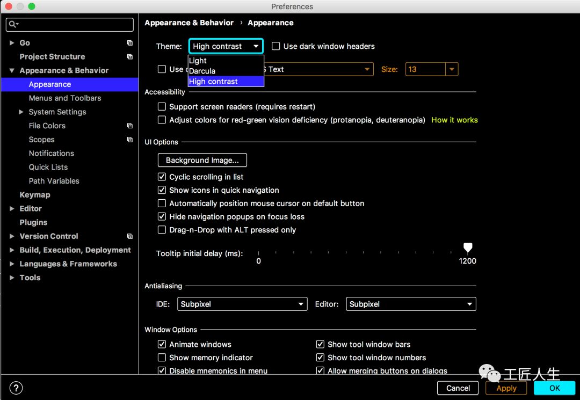Open the IDE antialiasing Subpixel dropdown
The height and width of the screenshot is (400, 580).
point(242,304)
